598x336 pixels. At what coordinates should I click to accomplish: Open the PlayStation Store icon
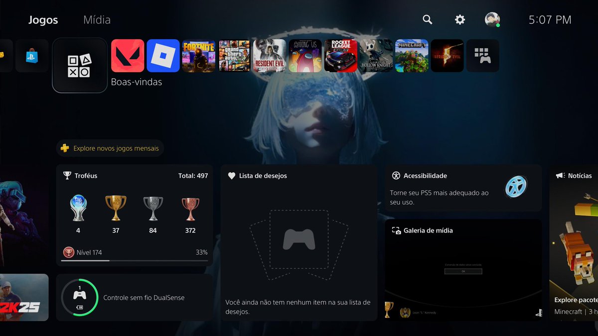[x=32, y=56]
